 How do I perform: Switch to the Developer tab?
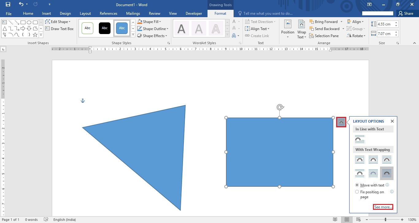pyautogui.click(x=194, y=13)
